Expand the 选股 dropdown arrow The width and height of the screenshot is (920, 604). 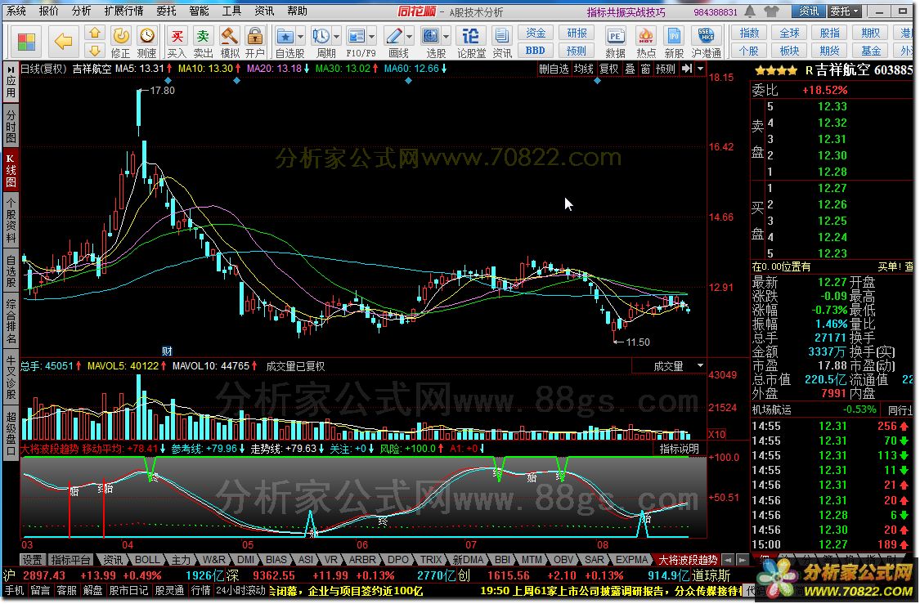[446, 36]
